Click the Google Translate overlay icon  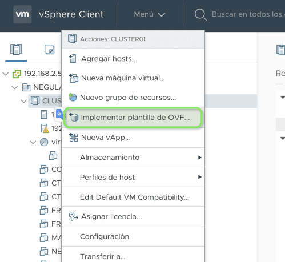[60, 114]
